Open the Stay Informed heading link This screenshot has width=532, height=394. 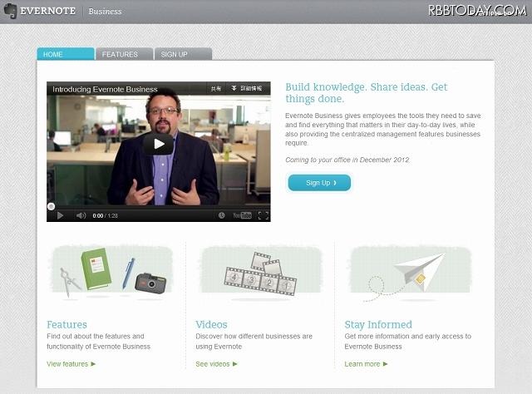(x=378, y=324)
